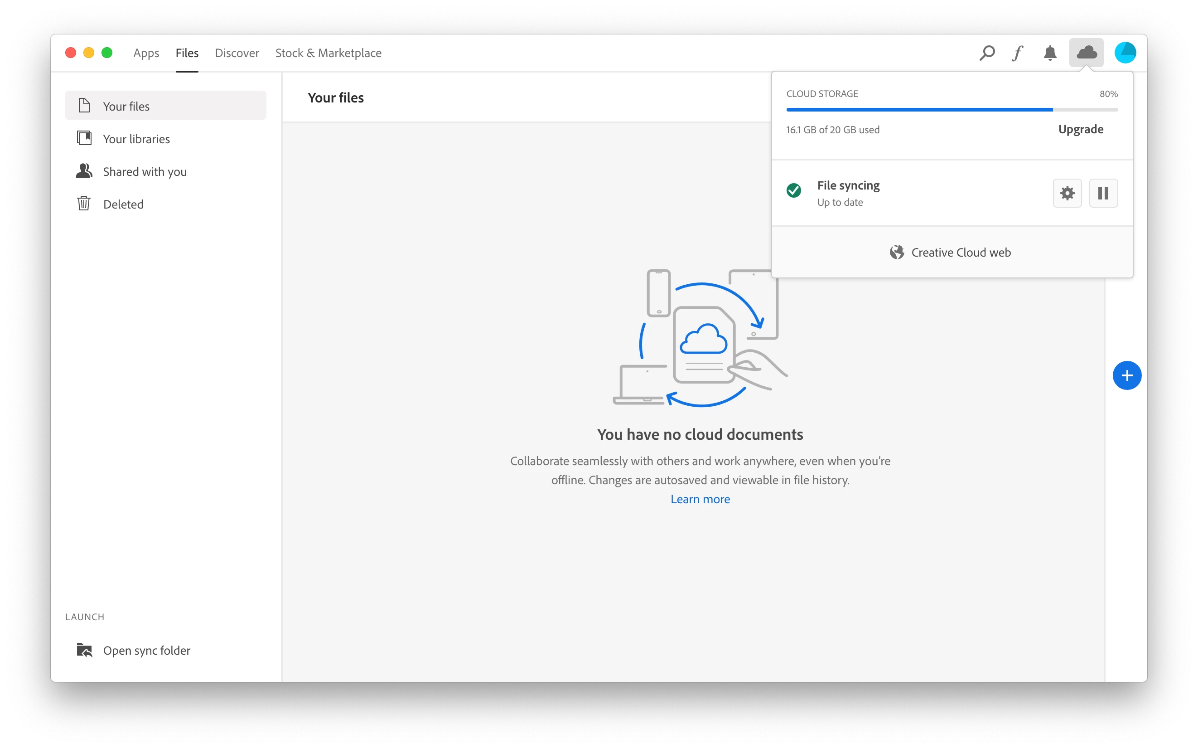Select Your libraries in sidebar
The height and width of the screenshot is (749, 1198).
point(136,139)
